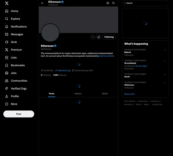The image size is (173, 156).
Task: Open Home from sidebar
Action: pos(12,11)
